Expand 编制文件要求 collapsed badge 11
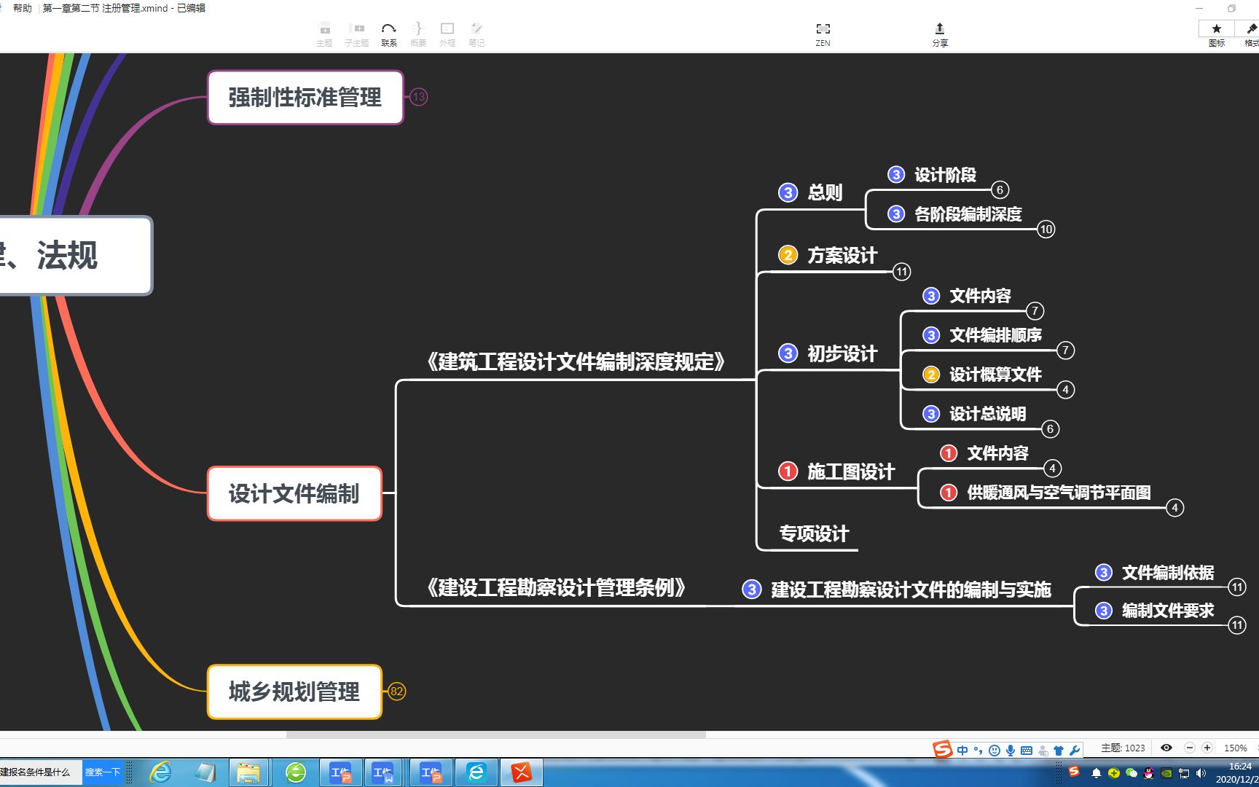Screen dimensions: 1259x787 tap(1237, 625)
